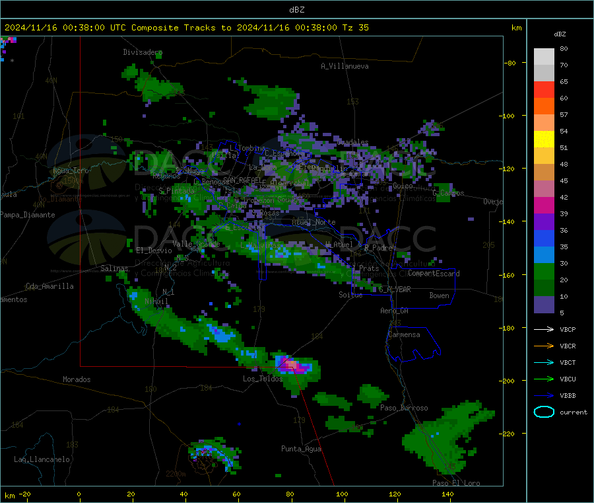Click the 'R_Padre' map label
This screenshot has width=594, height=503.
(378, 248)
